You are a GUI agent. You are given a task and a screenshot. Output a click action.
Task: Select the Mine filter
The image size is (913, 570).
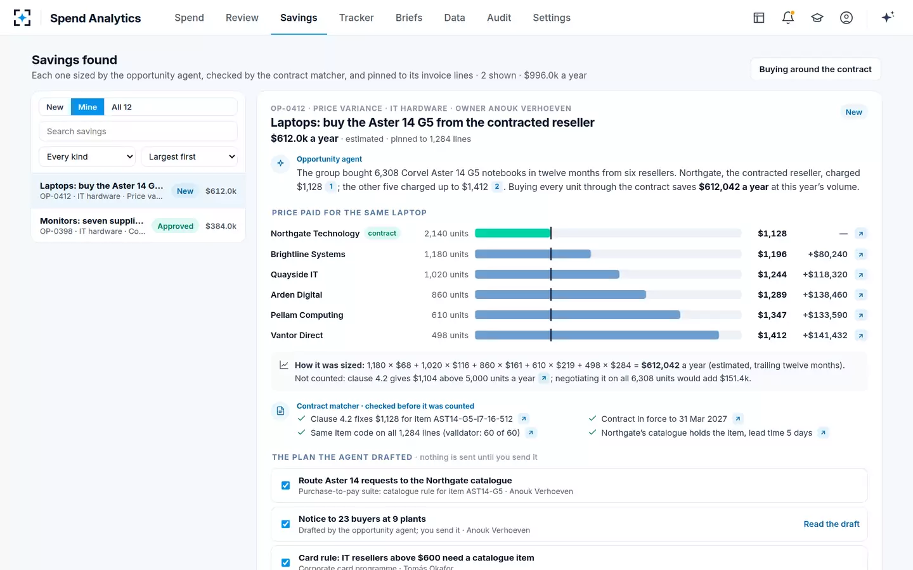tap(87, 107)
